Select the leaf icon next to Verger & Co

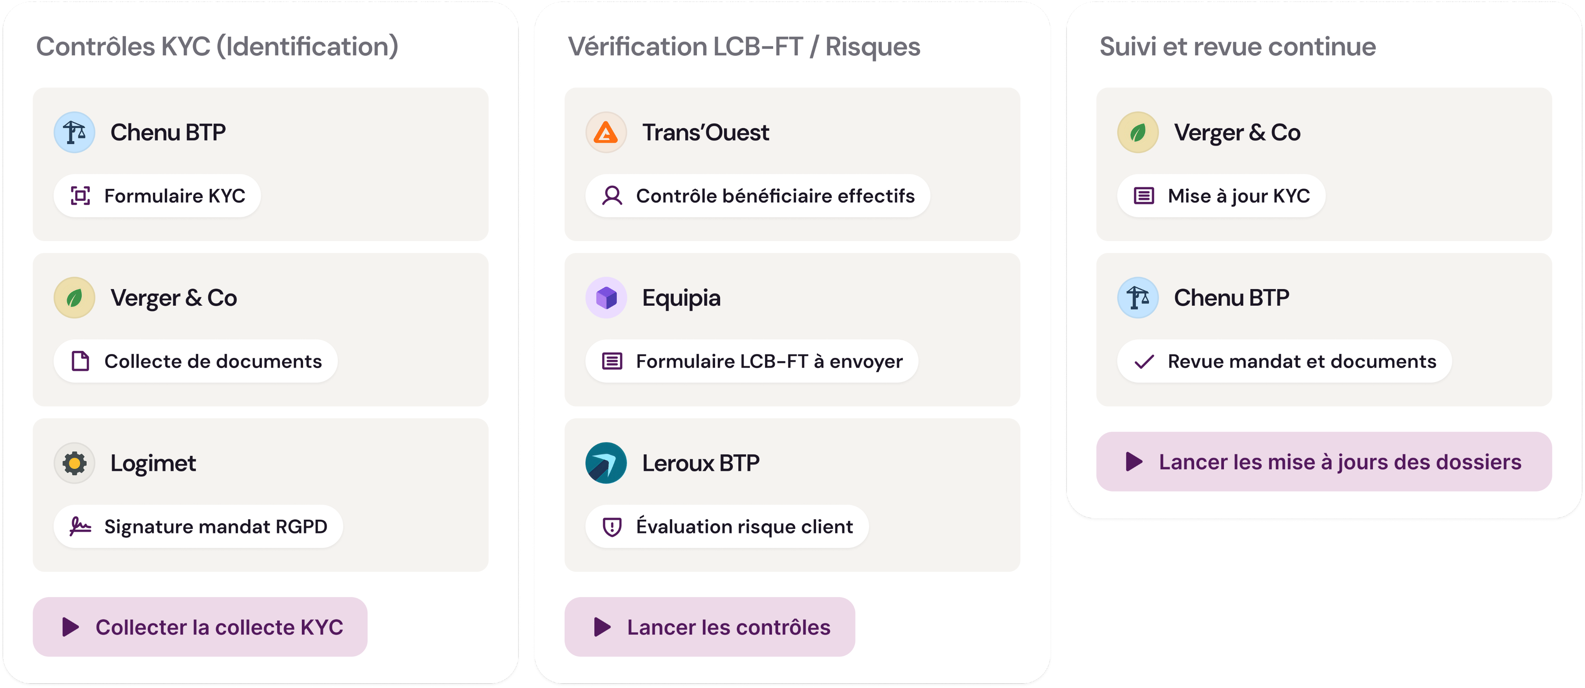pyautogui.click(x=75, y=297)
